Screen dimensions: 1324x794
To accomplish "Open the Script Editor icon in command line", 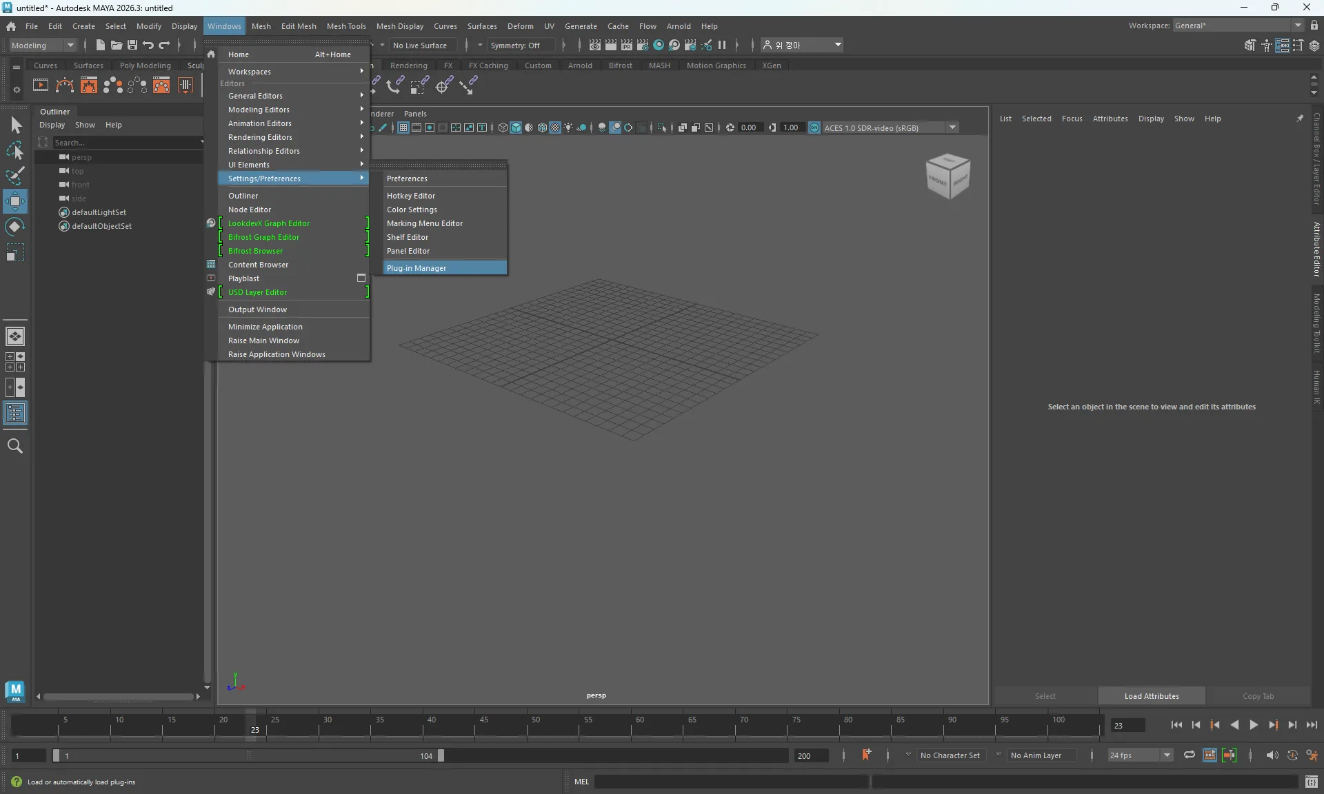I will pos(1312,782).
